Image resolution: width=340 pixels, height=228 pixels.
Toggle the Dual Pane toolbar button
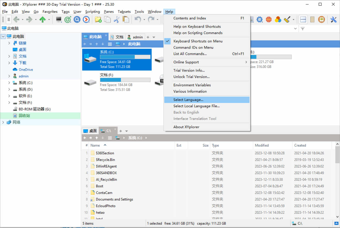303,19
